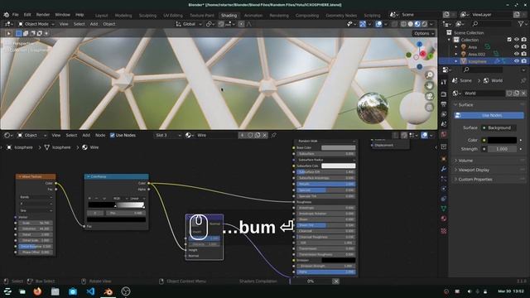Click the zoom magnifier gizmo in viewport
530x298 pixels.
(x=429, y=75)
